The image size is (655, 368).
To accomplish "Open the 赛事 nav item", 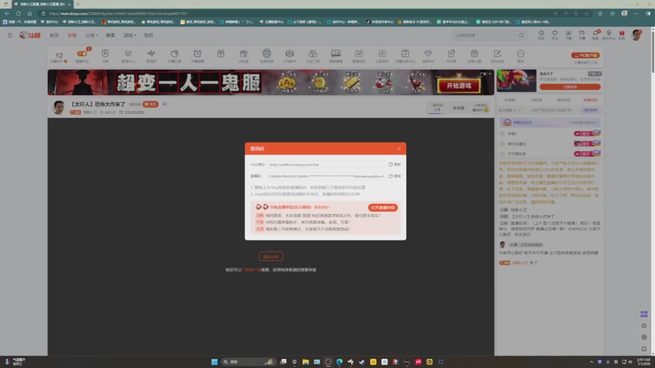I will pyautogui.click(x=111, y=35).
